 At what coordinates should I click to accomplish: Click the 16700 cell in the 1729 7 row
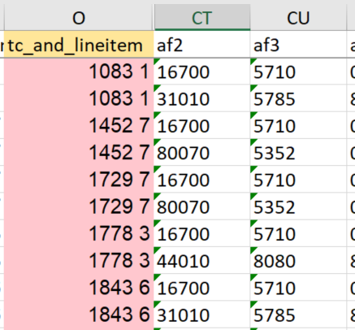click(201, 180)
